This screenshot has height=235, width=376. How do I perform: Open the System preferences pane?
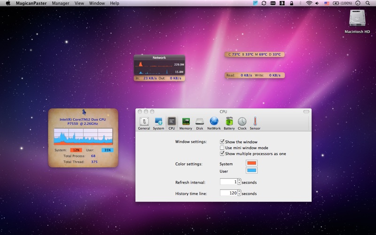pos(158,123)
